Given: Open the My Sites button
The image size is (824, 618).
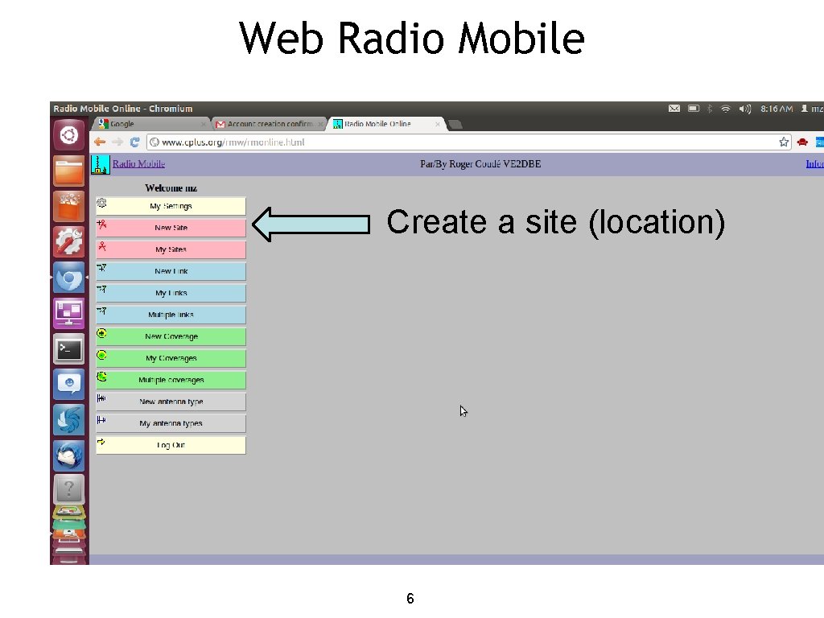Looking at the screenshot, I should (171, 249).
